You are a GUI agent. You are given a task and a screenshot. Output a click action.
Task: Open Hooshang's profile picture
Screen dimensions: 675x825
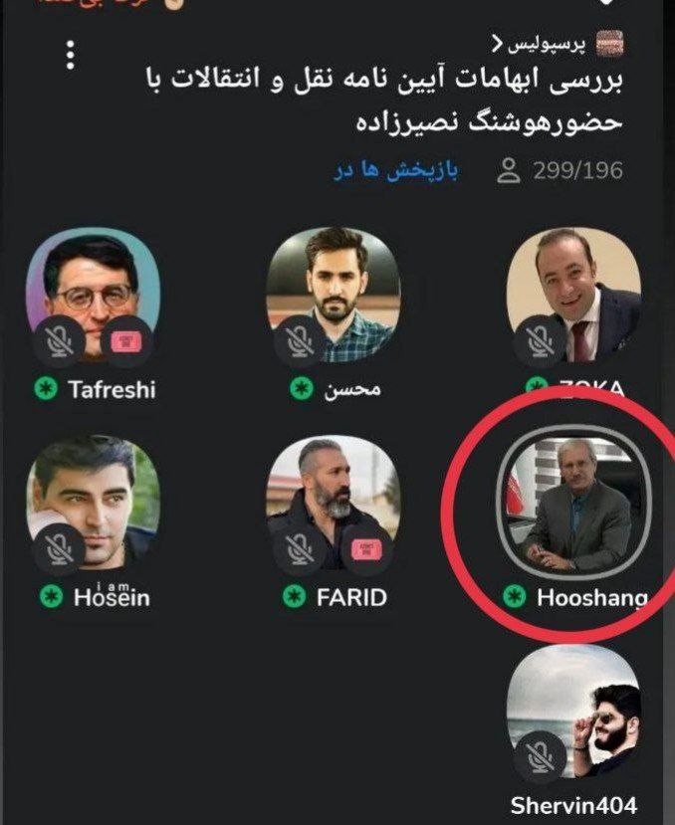click(x=575, y=505)
